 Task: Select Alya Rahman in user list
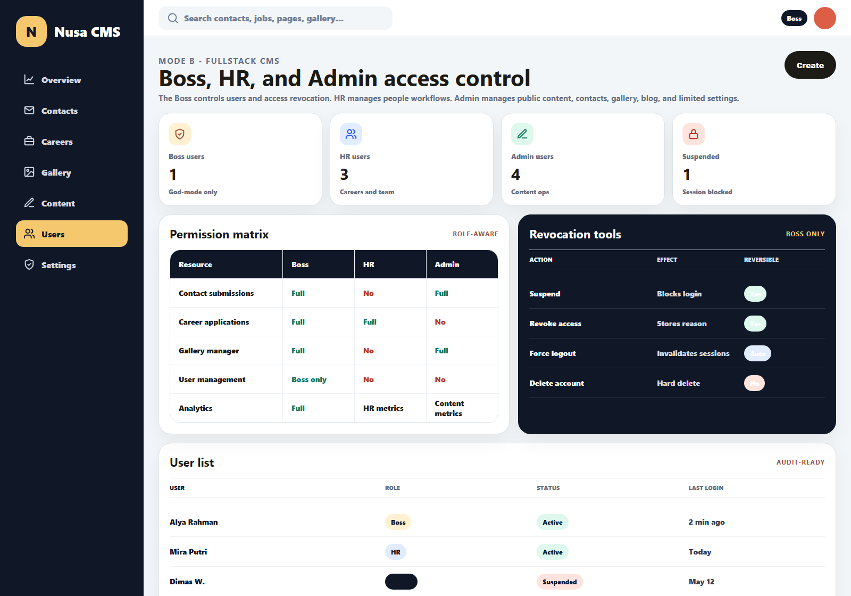194,522
